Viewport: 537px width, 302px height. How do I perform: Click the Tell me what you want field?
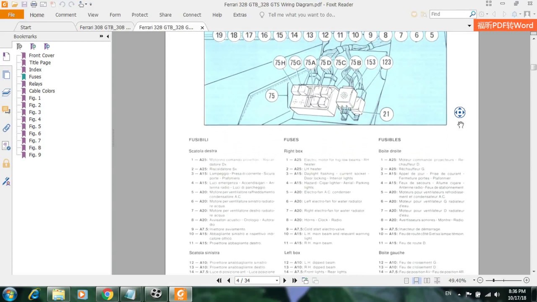(x=301, y=15)
